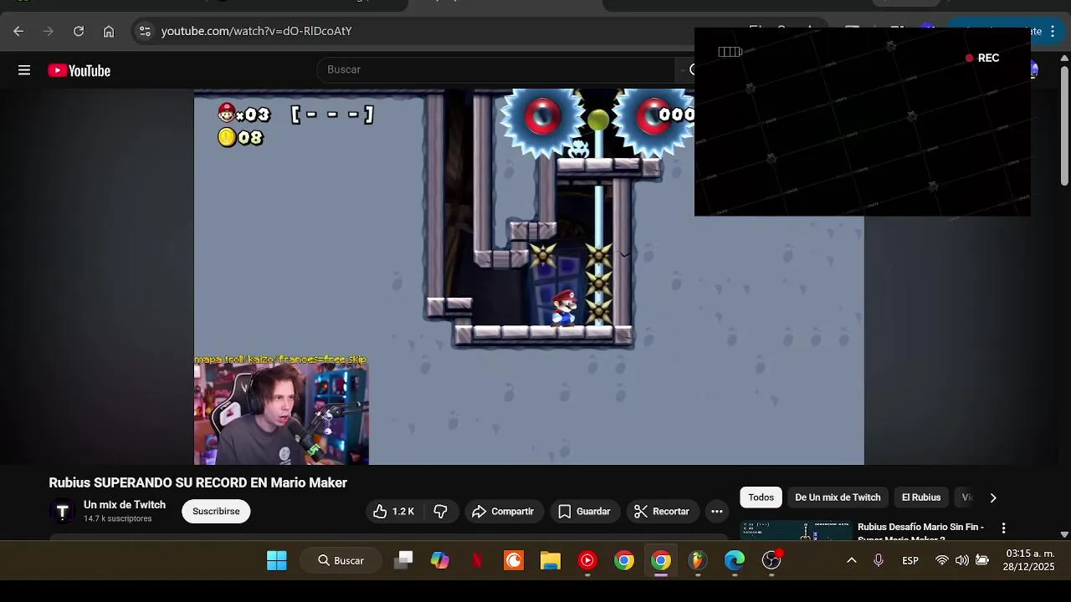Open FL Studio fruit taskbar icon
The height and width of the screenshot is (602, 1071).
[698, 560]
